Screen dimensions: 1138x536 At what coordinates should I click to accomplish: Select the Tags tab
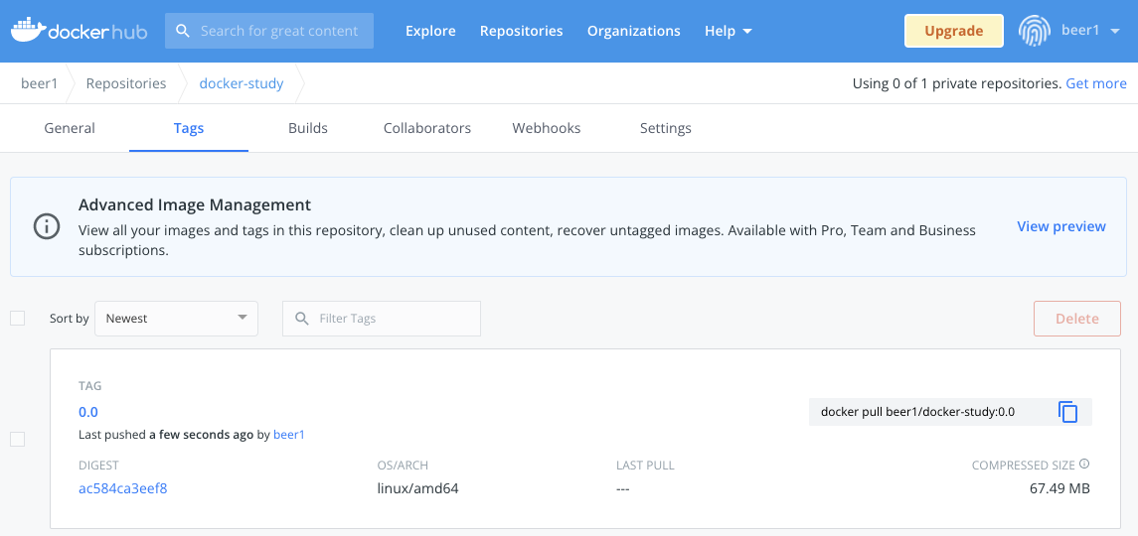coord(189,128)
